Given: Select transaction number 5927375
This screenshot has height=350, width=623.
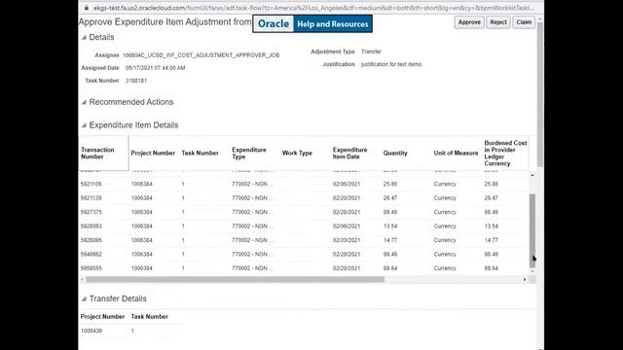Looking at the screenshot, I should [91, 212].
